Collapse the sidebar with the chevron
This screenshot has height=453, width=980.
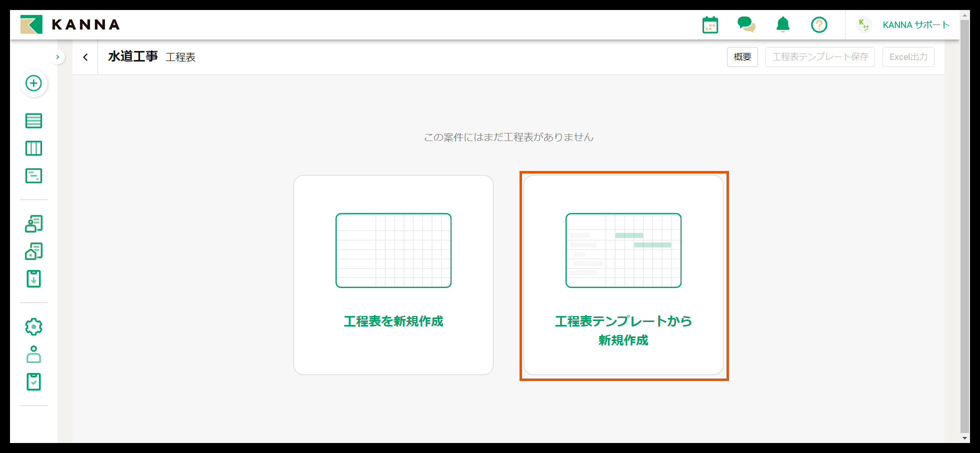[x=58, y=57]
